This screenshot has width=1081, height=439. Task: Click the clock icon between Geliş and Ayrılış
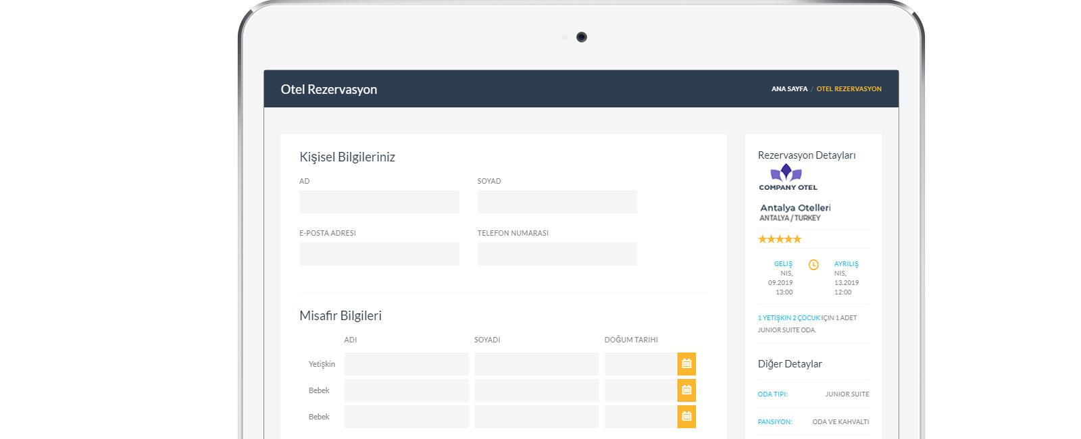pos(813,265)
